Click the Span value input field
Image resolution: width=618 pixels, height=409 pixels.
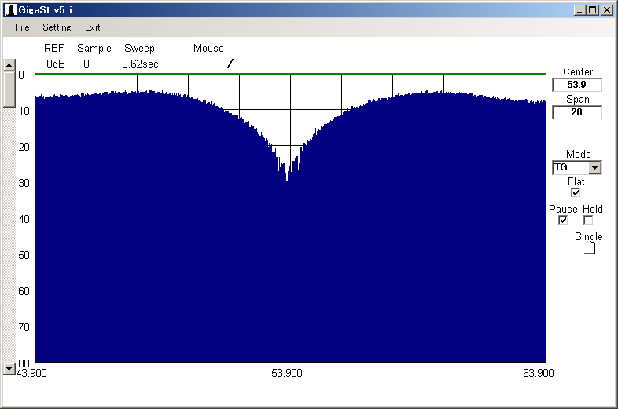tap(577, 112)
